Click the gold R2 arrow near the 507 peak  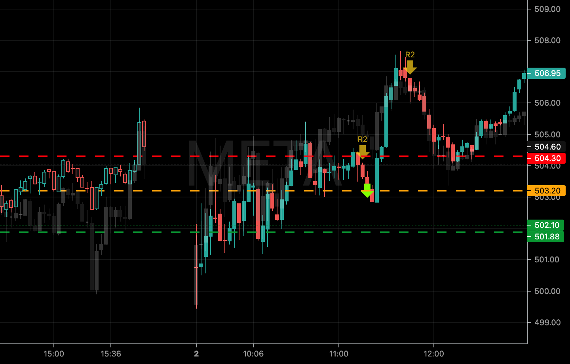410,67
